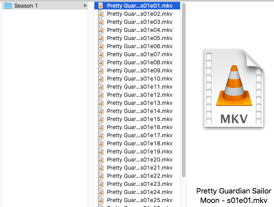This screenshot has width=274, height=207.
Task: Click the VLC icon for s01e19.mkv
Action: point(101,151)
